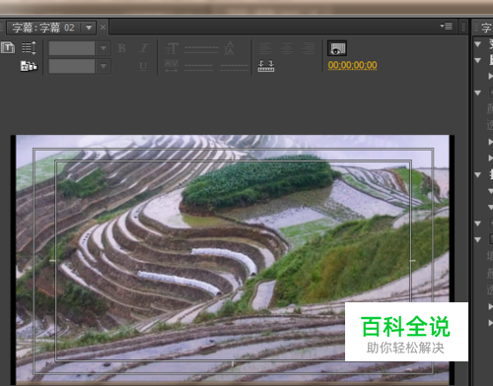Click the 00:00:00:00 background video timecode
Screen dimensions: 493x386
pyautogui.click(x=352, y=65)
